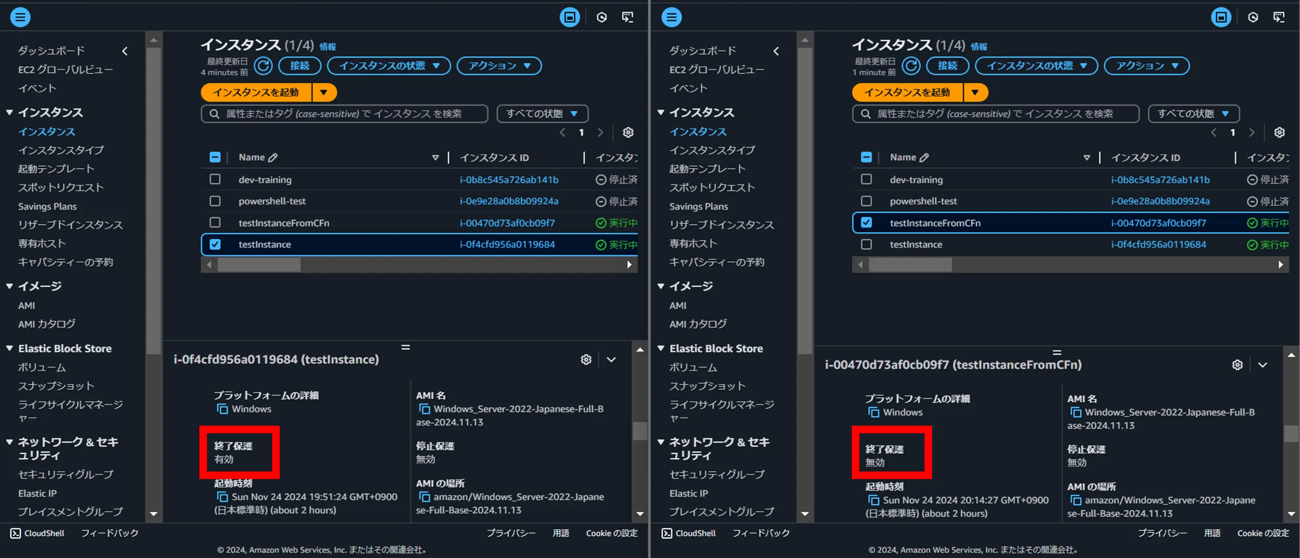The image size is (1300, 558).
Task: Select dev-training checkbox in right window
Action: (x=866, y=180)
